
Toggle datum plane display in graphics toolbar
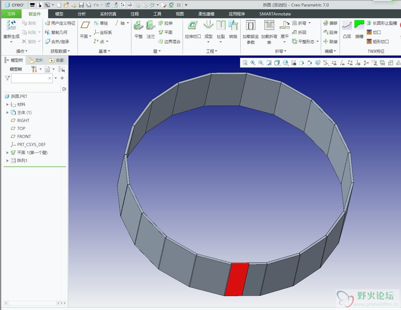(334, 63)
